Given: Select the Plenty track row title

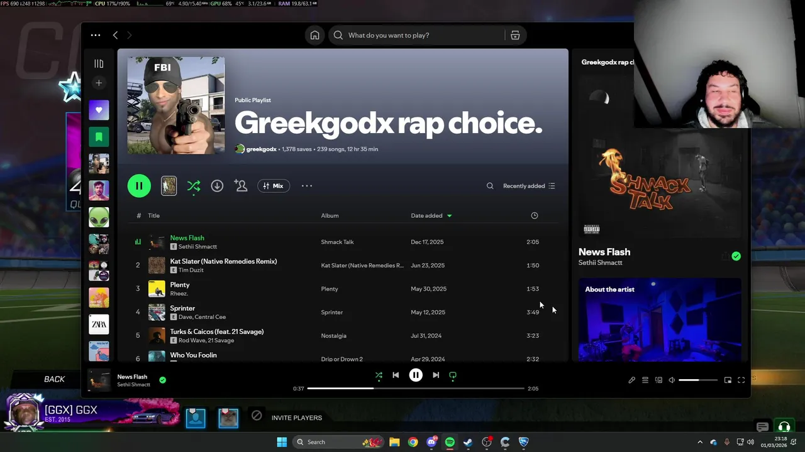Looking at the screenshot, I should [x=179, y=285].
